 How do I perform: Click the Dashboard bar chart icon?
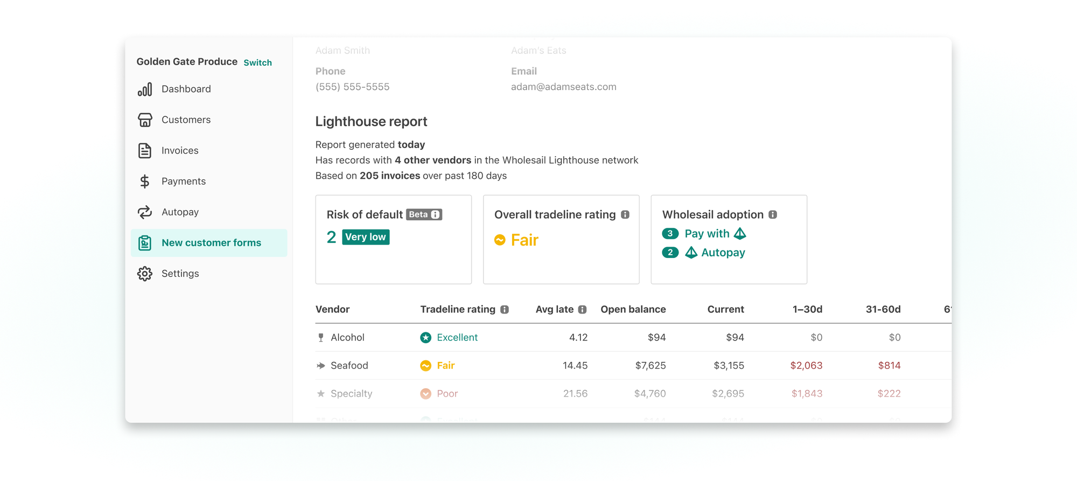coord(144,89)
